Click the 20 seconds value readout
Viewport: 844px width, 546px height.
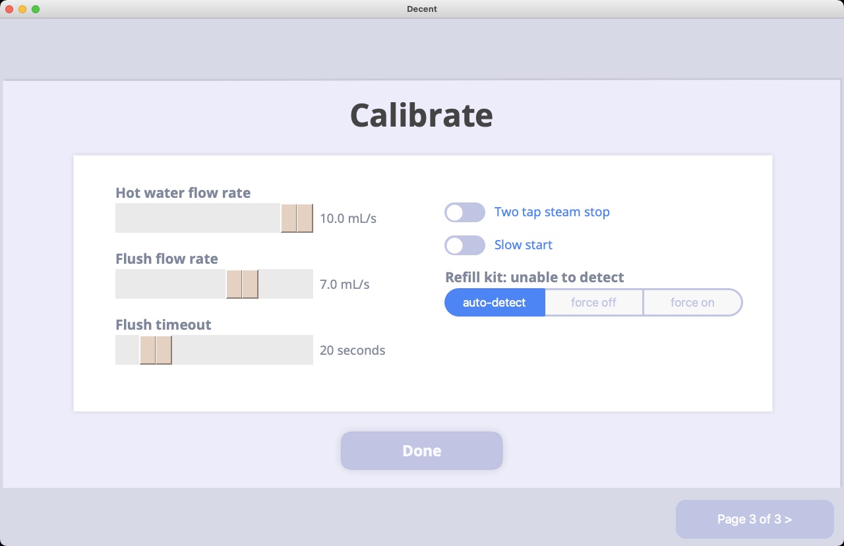click(353, 350)
